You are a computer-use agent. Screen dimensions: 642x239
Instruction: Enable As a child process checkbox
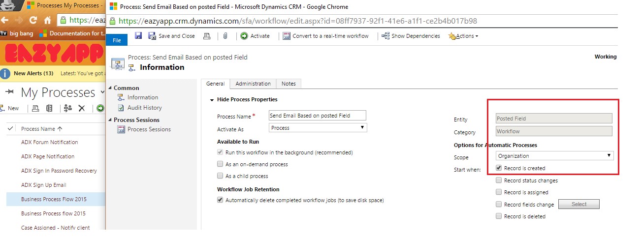(x=220, y=176)
